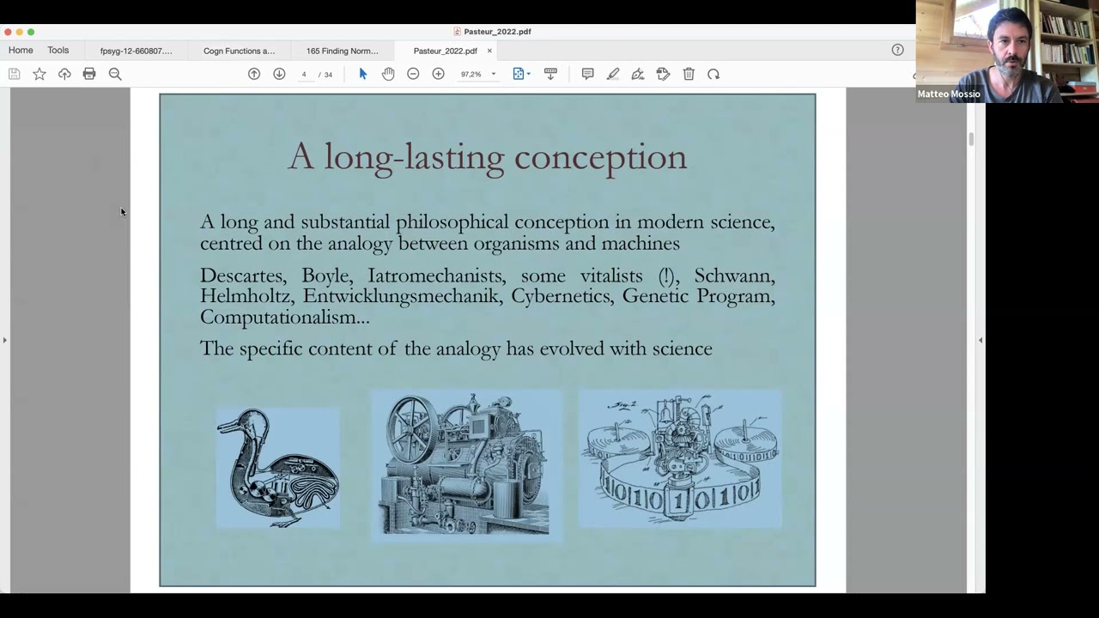Open the 97,2% zoom level dropdown

point(478,75)
